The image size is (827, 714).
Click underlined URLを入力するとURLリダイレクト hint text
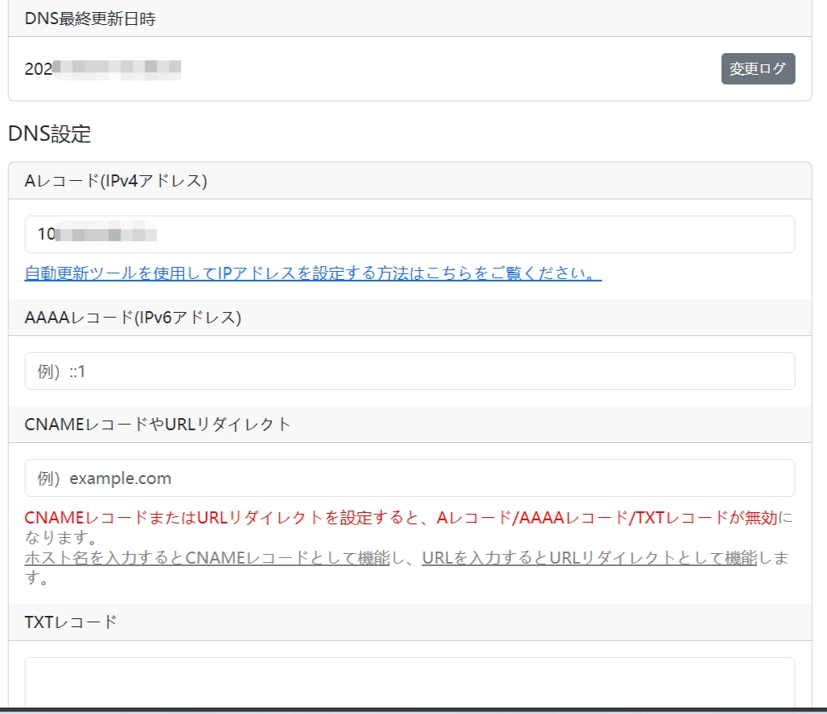589,558
